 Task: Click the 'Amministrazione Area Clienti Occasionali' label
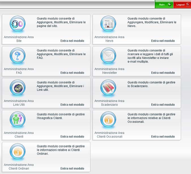point(110,135)
